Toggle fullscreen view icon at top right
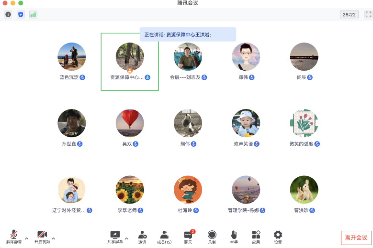The image size is (373, 248). pyautogui.click(x=368, y=14)
